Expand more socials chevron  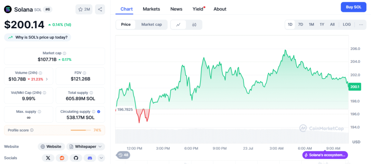click(x=101, y=158)
